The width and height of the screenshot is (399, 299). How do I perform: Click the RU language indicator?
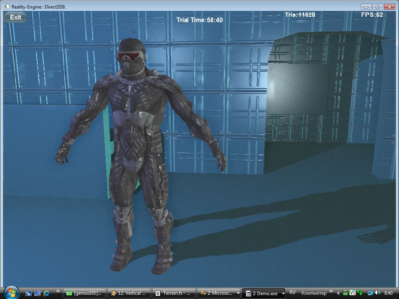(293, 292)
